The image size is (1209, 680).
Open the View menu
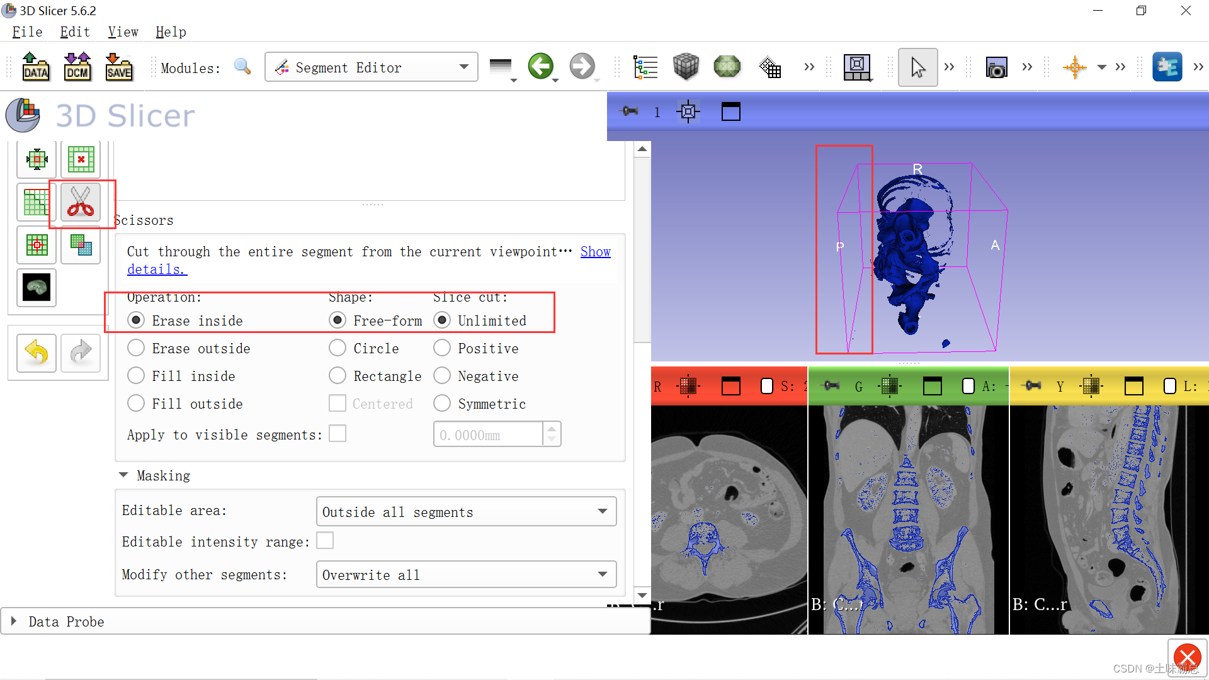(x=123, y=32)
